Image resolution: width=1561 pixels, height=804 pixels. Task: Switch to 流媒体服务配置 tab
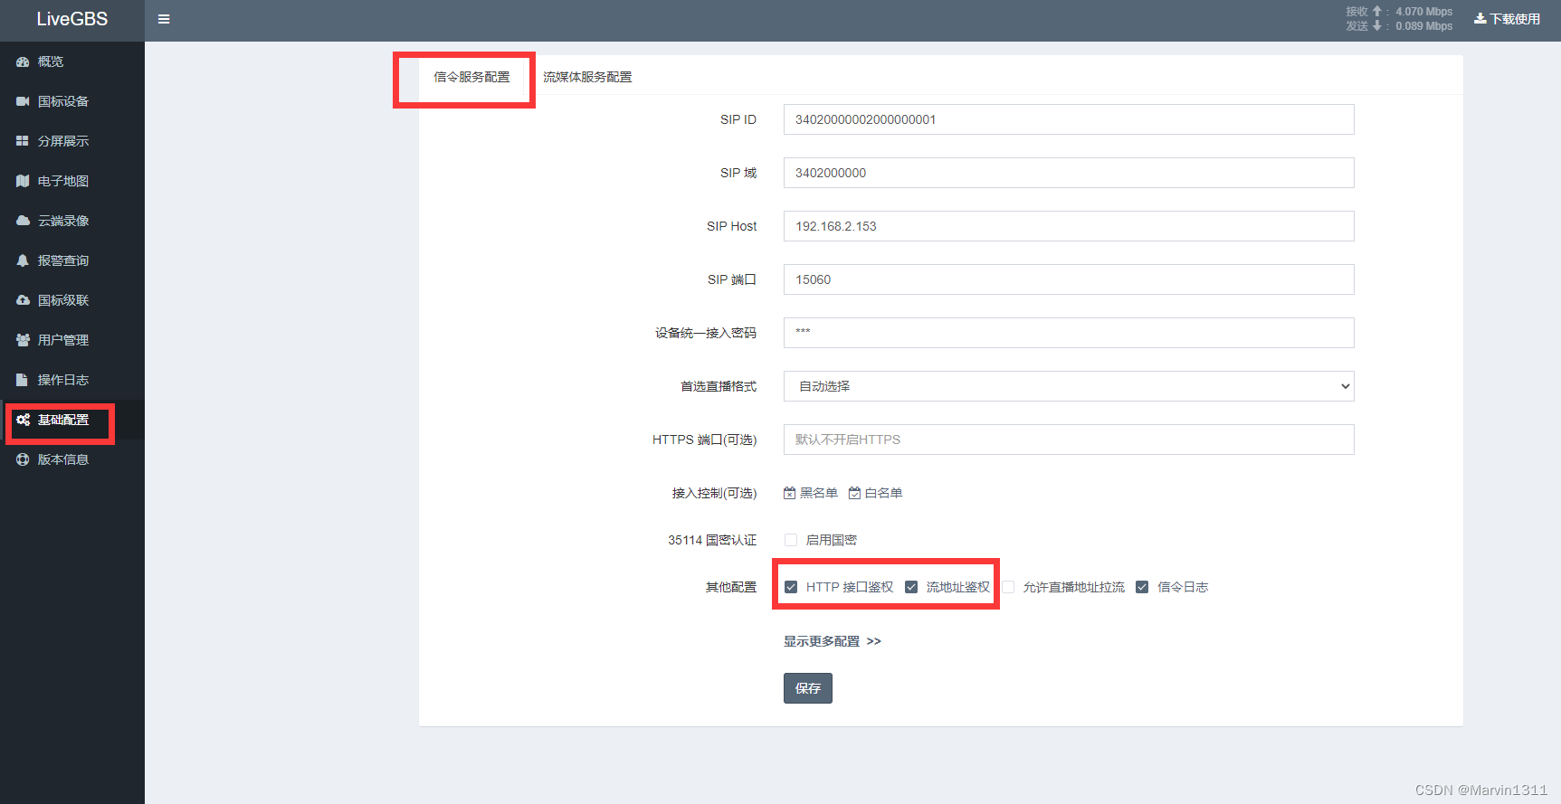(x=587, y=77)
